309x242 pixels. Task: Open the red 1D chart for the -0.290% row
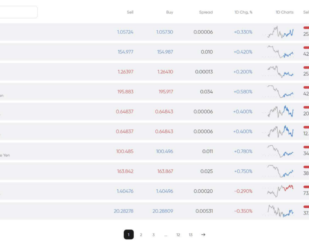[281, 191]
